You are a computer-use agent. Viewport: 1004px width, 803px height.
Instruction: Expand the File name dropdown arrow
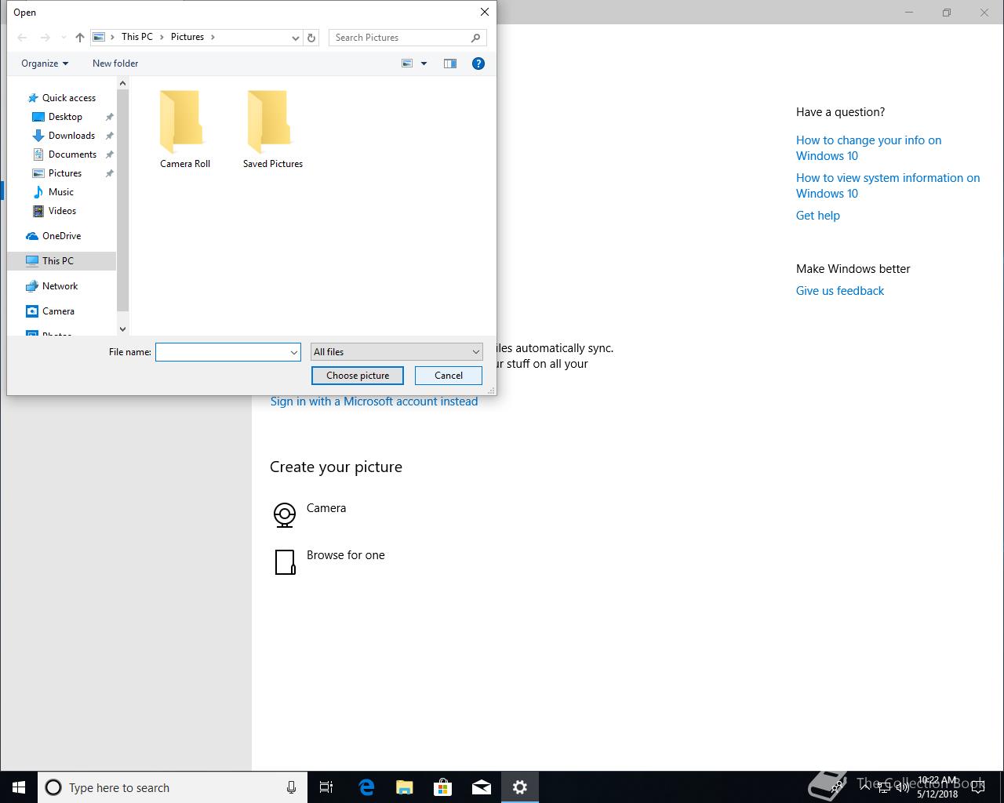point(294,352)
